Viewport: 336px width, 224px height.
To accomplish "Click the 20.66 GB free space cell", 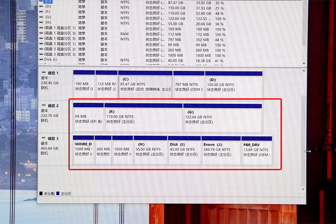I will (x=203, y=24).
